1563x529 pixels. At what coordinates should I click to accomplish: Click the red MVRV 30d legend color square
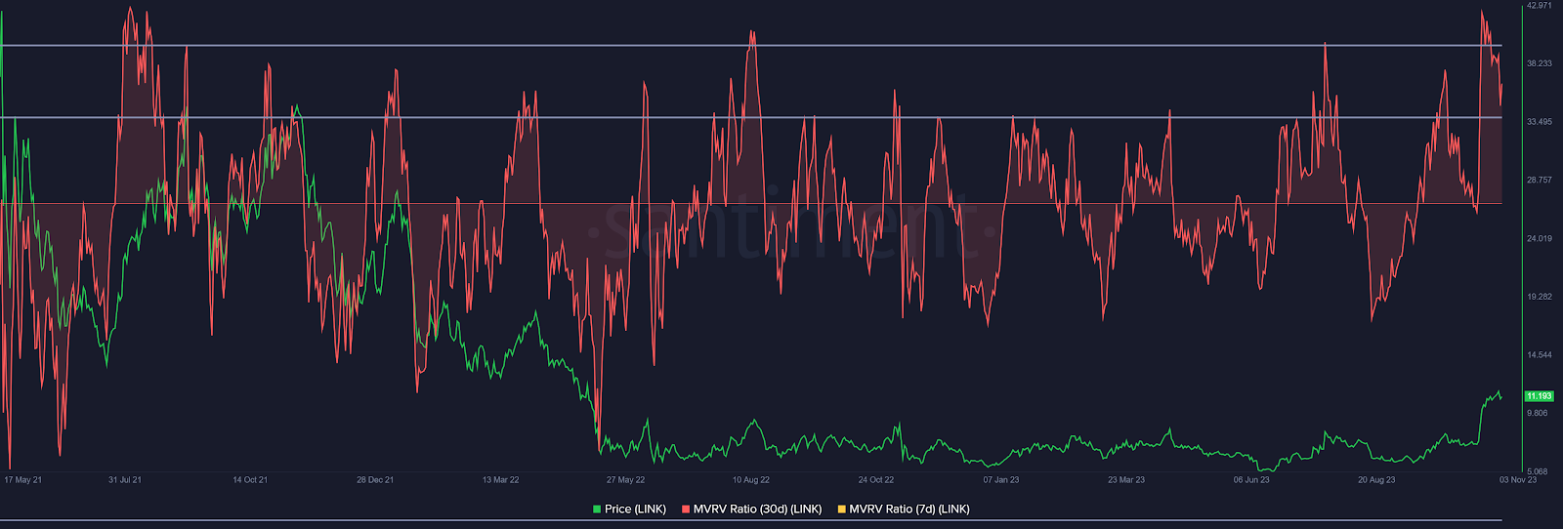tap(686, 509)
